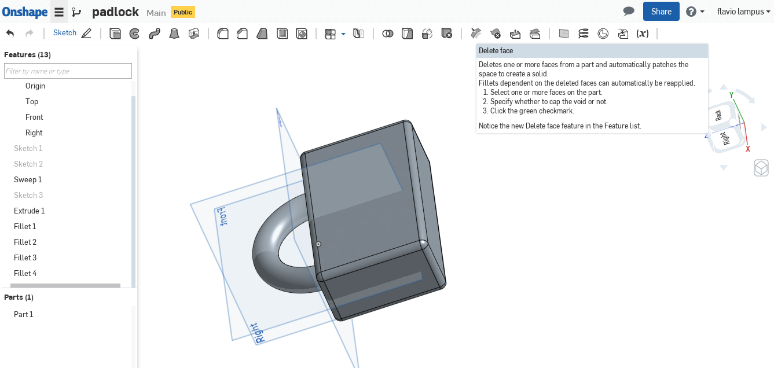774x368 pixels.
Task: Select Fillet 1 in the feature list
Action: [25, 226]
